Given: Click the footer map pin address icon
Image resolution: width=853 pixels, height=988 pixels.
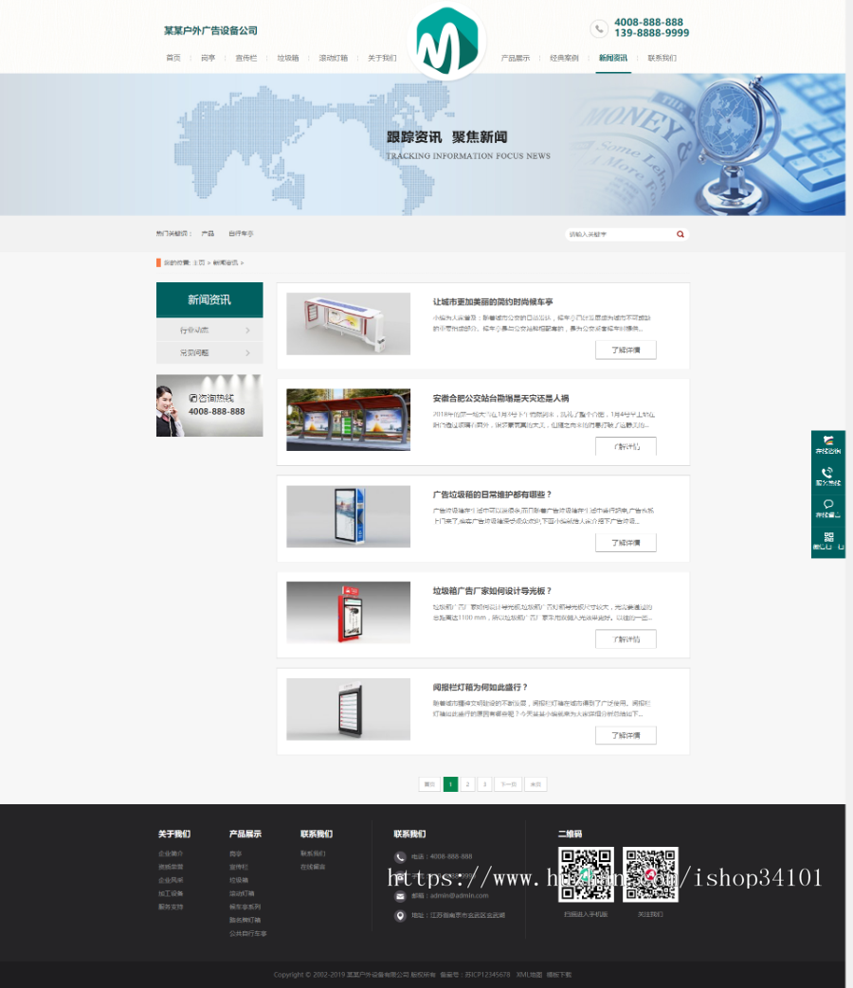Looking at the screenshot, I should pyautogui.click(x=400, y=916).
